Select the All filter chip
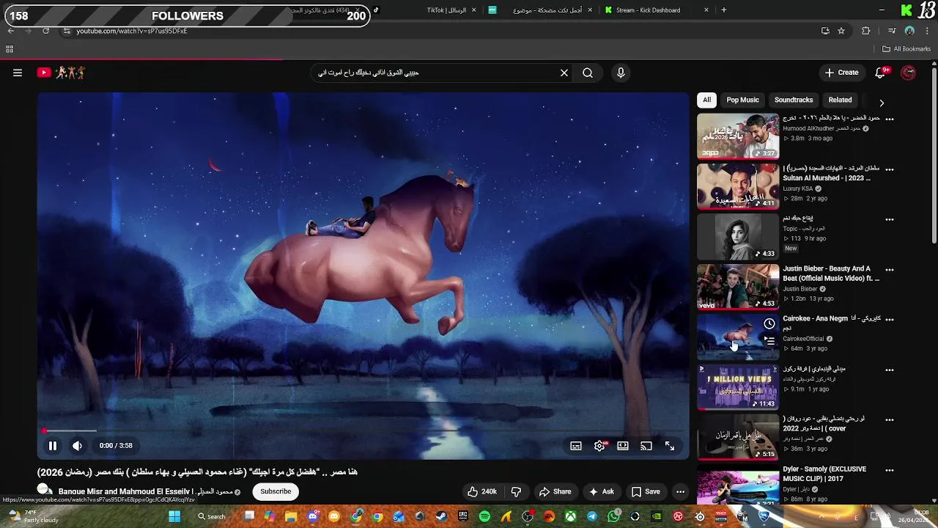This screenshot has height=528, width=938. 706,100
